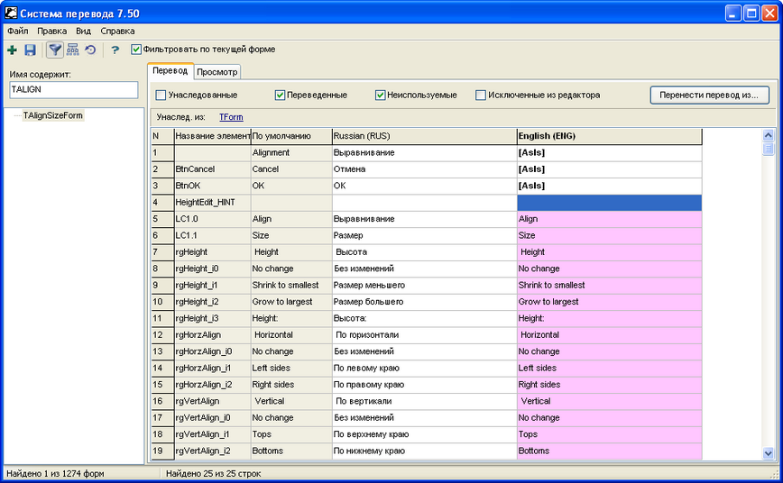Click the grid structure toolbar icon
The image size is (783, 483).
click(73, 50)
